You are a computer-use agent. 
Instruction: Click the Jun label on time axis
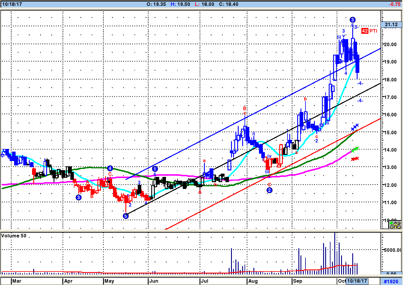click(x=154, y=281)
